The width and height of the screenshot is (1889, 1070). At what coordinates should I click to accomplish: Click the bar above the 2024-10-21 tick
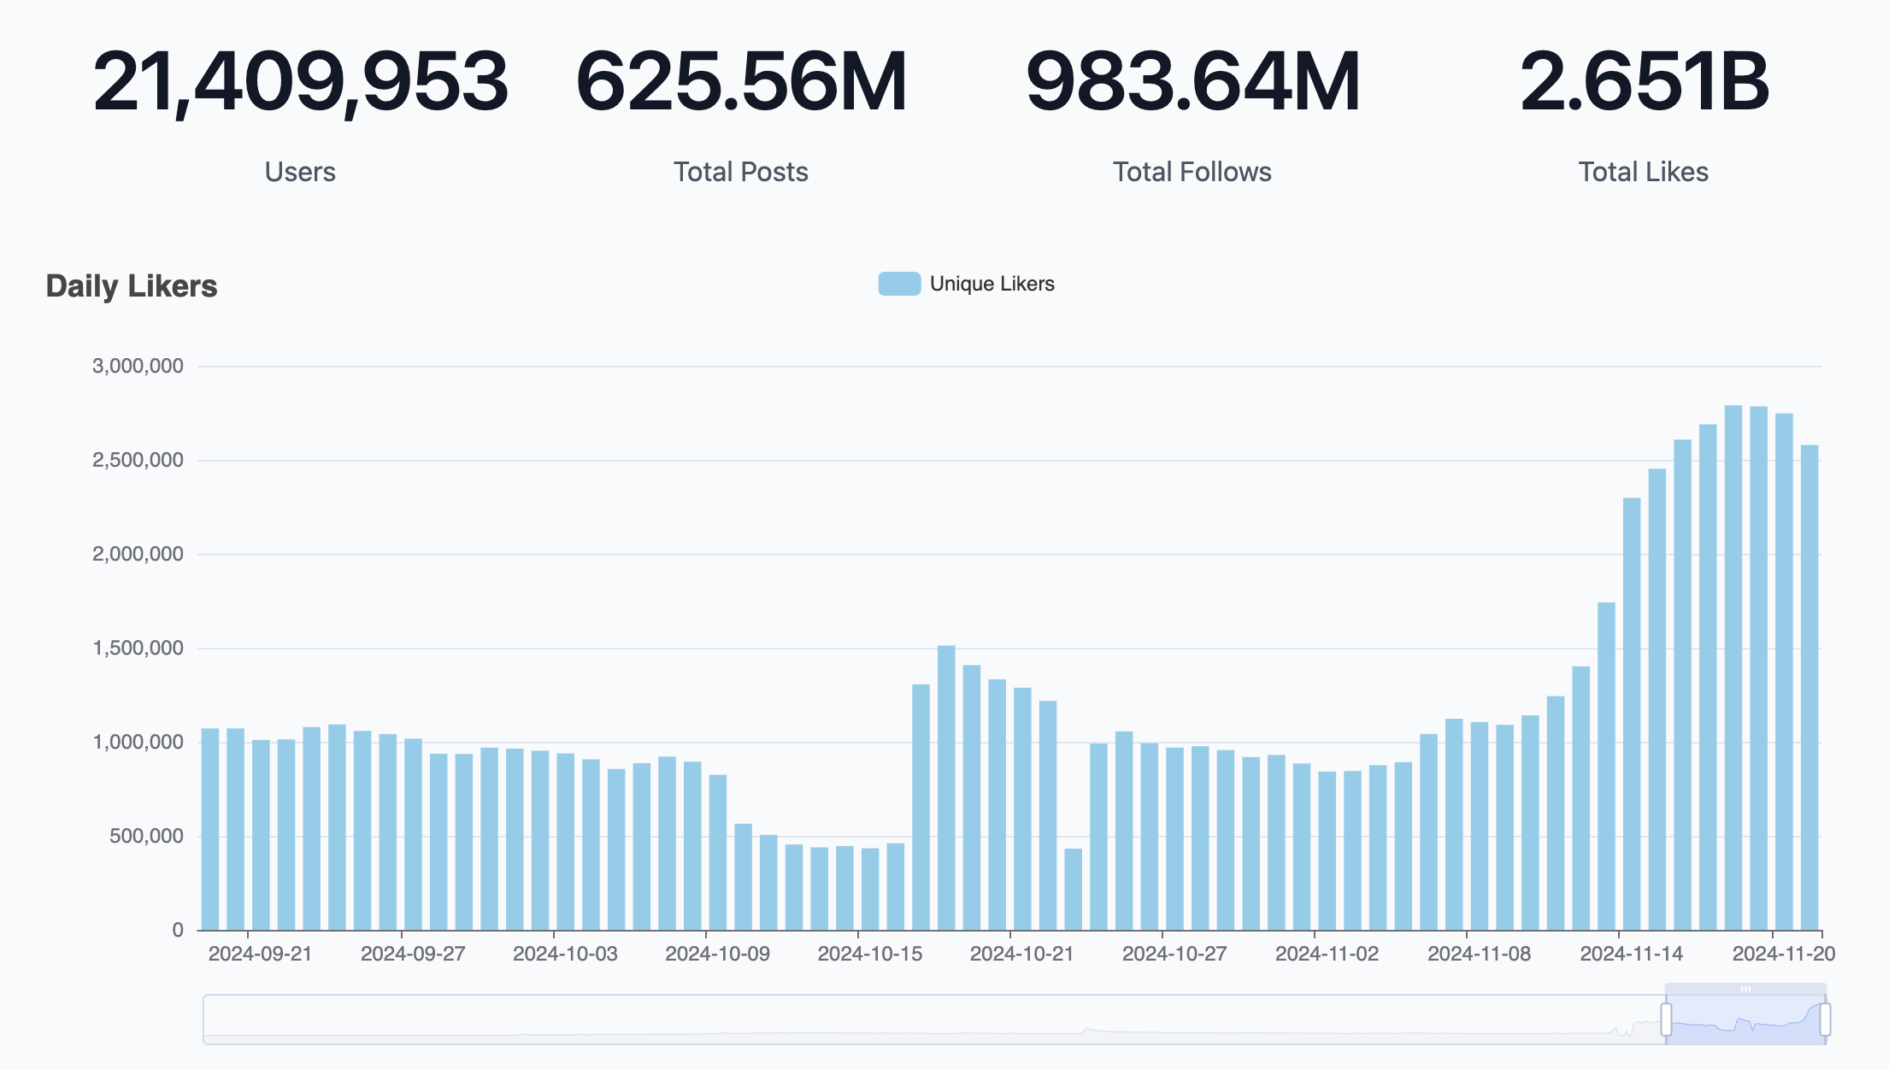[x=1022, y=808]
